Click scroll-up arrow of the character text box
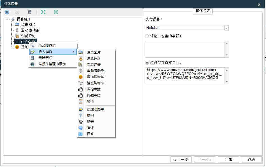 227,43
